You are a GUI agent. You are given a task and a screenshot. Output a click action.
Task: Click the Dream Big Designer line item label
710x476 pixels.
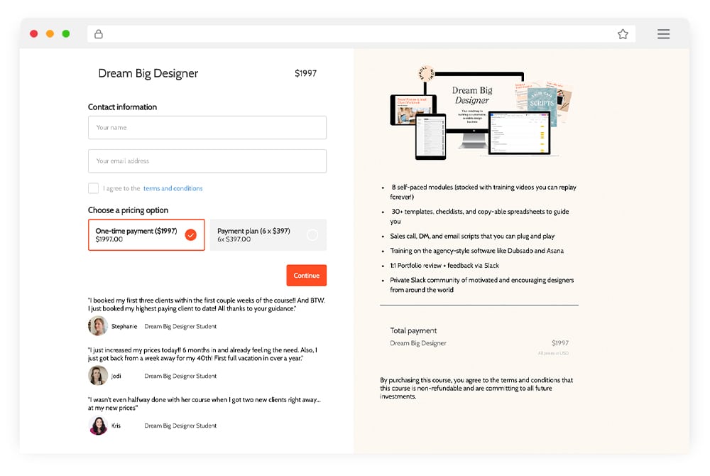click(418, 343)
